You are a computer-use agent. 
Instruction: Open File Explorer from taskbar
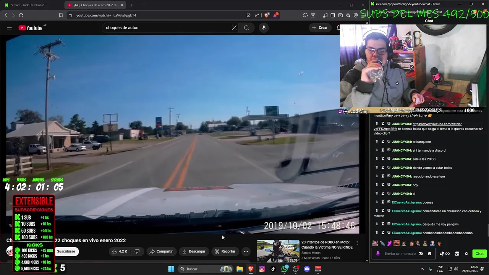[240, 269]
